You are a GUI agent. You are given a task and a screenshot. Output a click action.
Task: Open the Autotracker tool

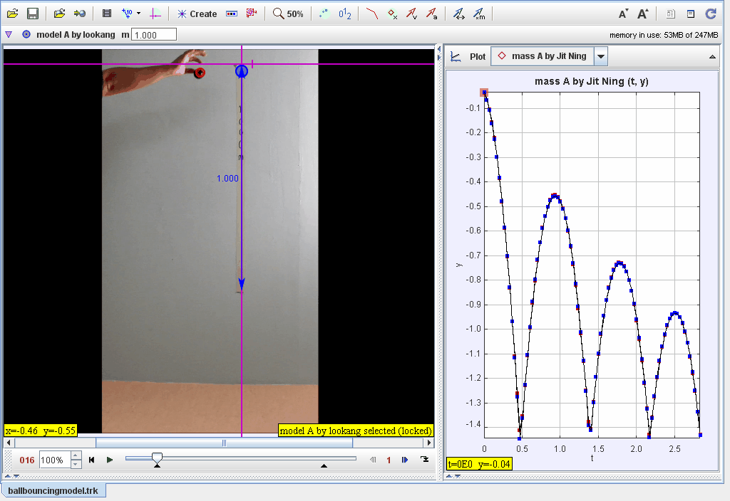point(252,14)
